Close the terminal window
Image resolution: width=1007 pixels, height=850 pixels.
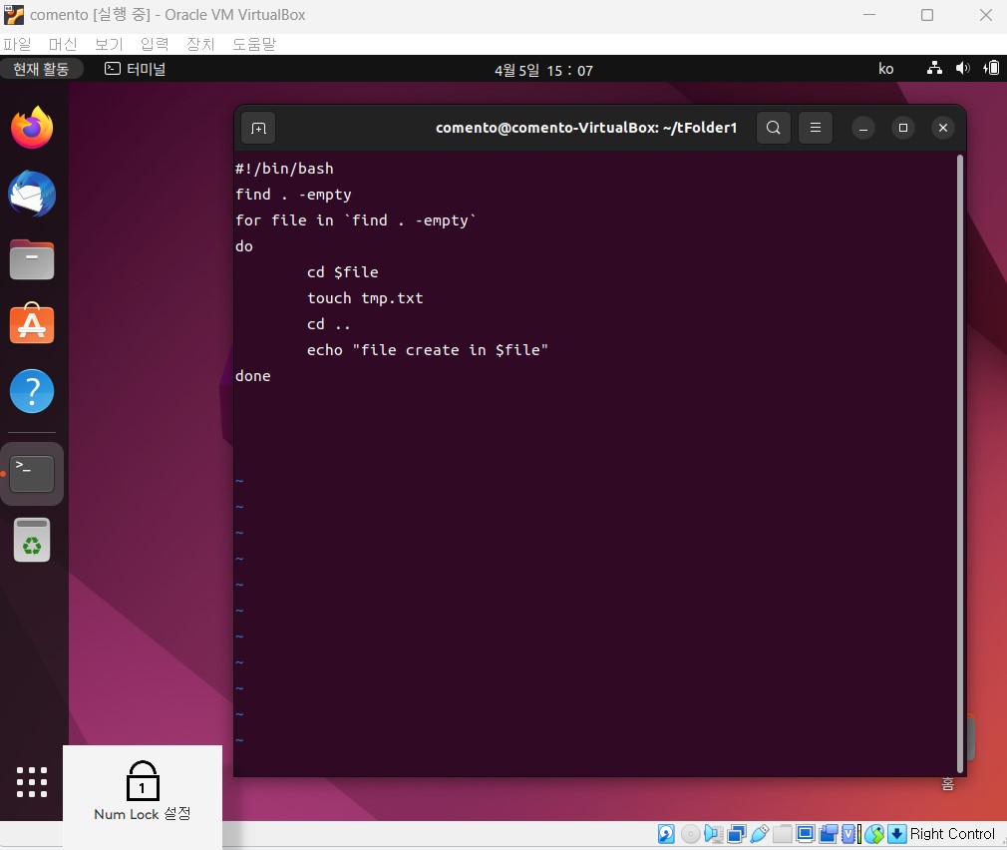tap(943, 128)
